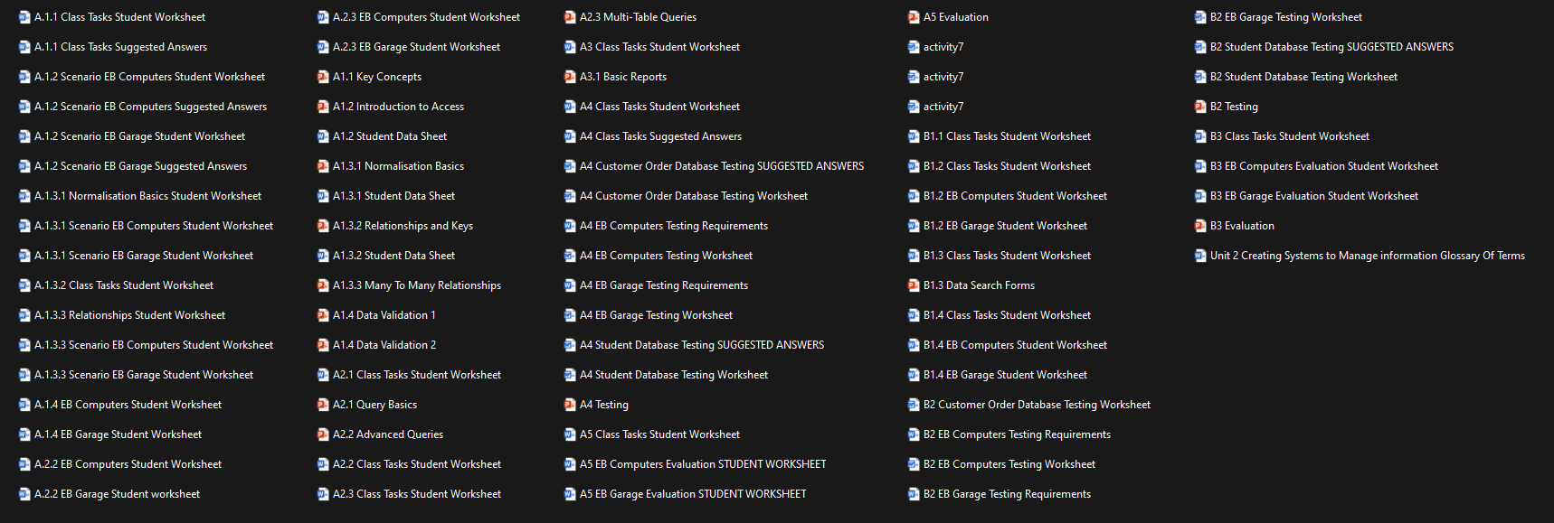This screenshot has width=1554, height=523.
Task: Select the Word icon for A5 Class Tasks Student Worksheet
Action: 570,434
